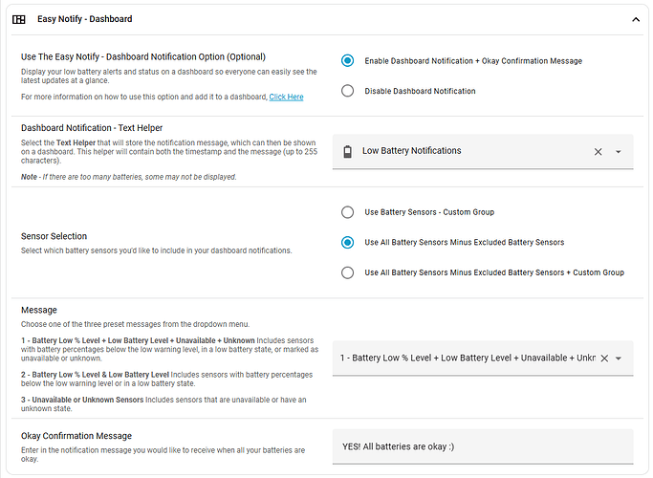The height and width of the screenshot is (478, 653).
Task: Open the Text Helper dropdown arrow
Action: pos(619,152)
